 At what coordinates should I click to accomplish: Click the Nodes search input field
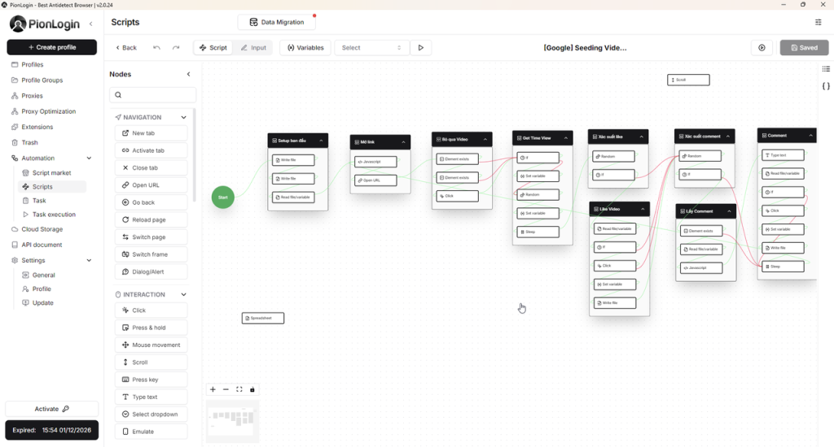tap(153, 95)
